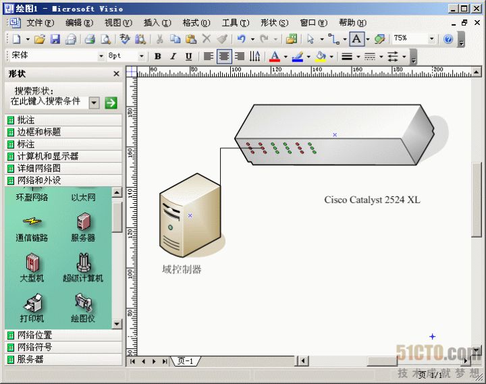Select the Cisco Catalyst switch shape

pos(334,135)
